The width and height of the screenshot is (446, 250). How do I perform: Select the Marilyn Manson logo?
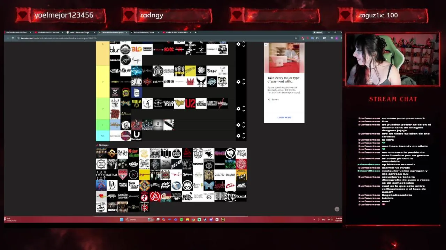169,71
